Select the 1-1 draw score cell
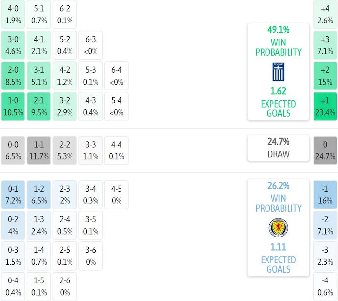This screenshot has width=338, height=301. 39,150
